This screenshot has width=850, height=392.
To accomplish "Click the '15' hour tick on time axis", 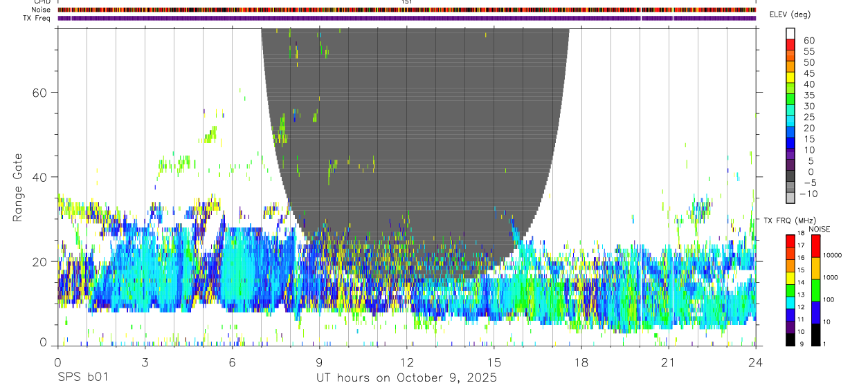I will tap(494, 362).
